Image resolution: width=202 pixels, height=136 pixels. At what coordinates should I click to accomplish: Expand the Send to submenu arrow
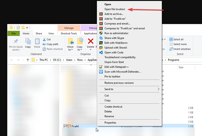[158, 89]
